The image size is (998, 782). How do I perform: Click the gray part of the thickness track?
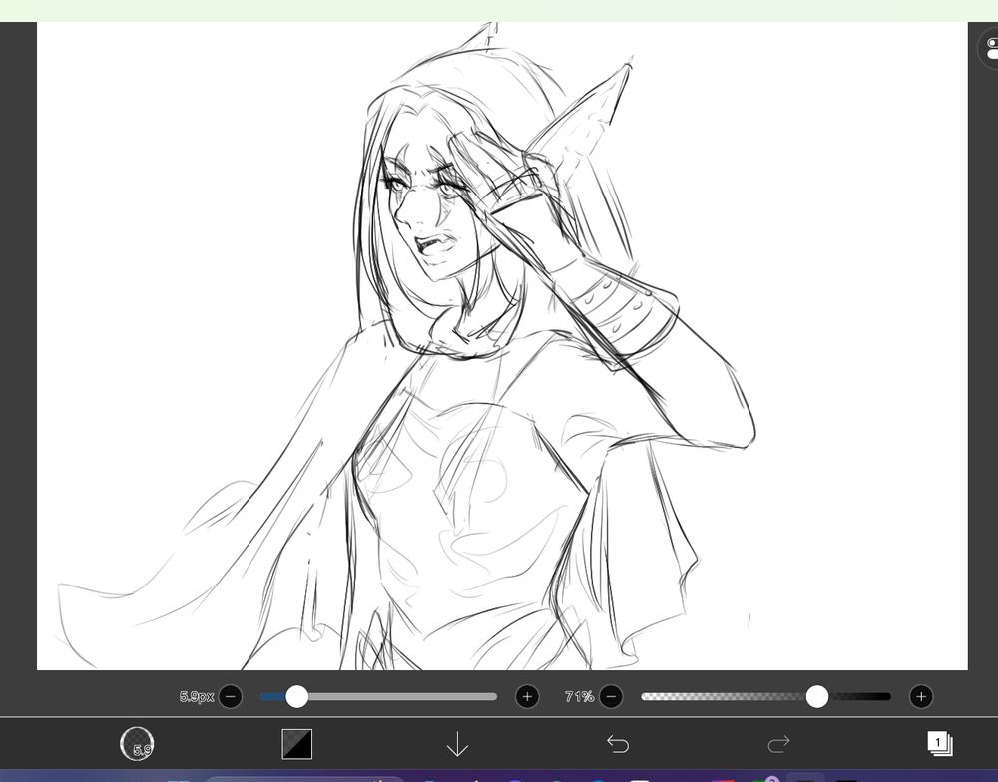[402, 697]
